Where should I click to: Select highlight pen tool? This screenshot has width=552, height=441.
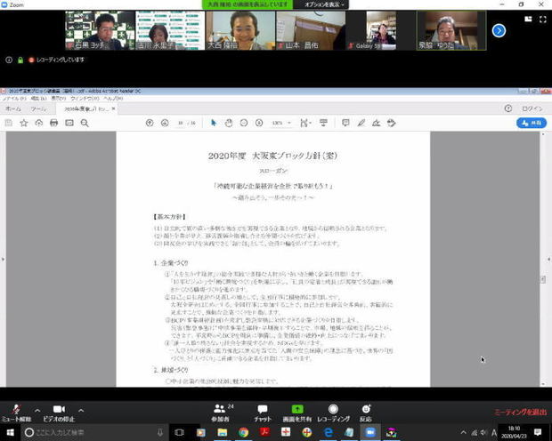pyautogui.click(x=361, y=123)
